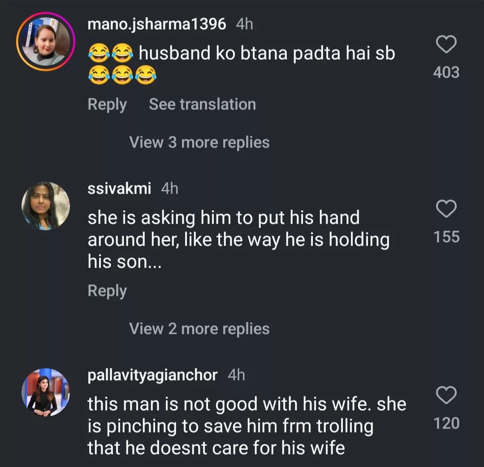Expand replies under the first comment thread
The height and width of the screenshot is (467, 484).
coord(199,142)
